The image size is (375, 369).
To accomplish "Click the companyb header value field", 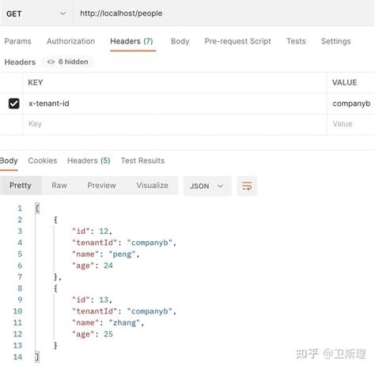I will point(351,104).
